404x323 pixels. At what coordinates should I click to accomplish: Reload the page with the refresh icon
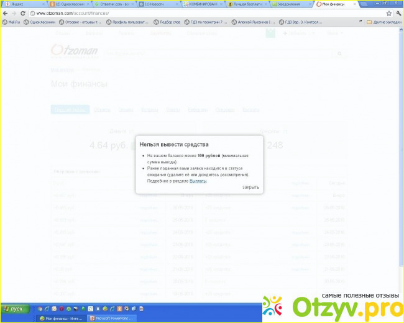(22, 13)
